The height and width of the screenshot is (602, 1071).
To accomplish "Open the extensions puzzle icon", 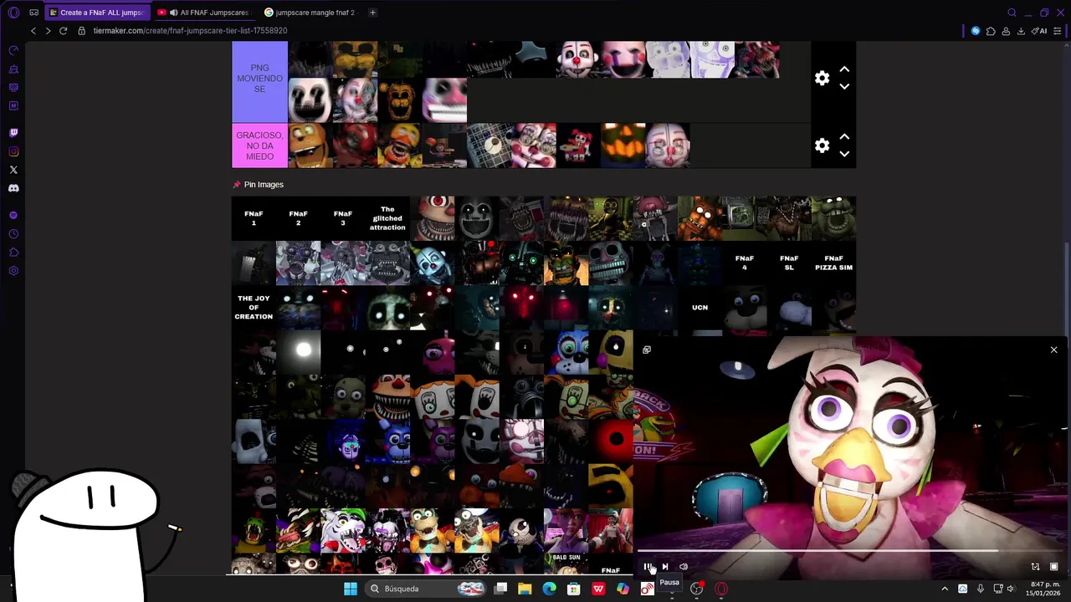I will tap(991, 31).
